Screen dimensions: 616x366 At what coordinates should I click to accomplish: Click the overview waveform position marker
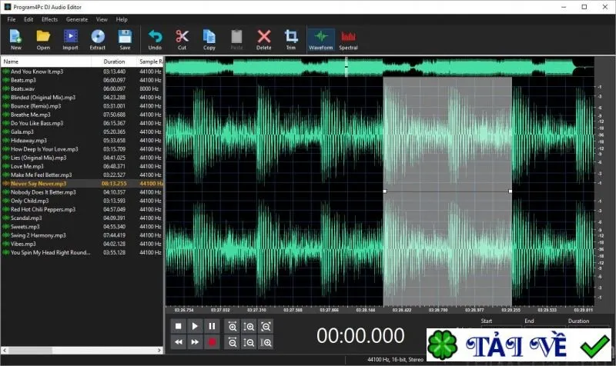point(346,66)
